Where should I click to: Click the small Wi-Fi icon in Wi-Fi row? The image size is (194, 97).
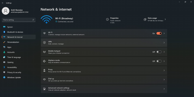pyautogui.click(x=44, y=33)
